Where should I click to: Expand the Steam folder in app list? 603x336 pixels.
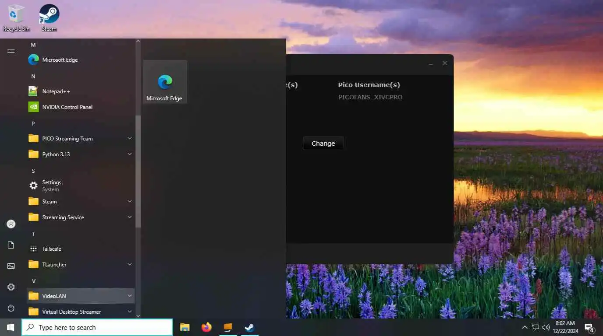(81, 202)
